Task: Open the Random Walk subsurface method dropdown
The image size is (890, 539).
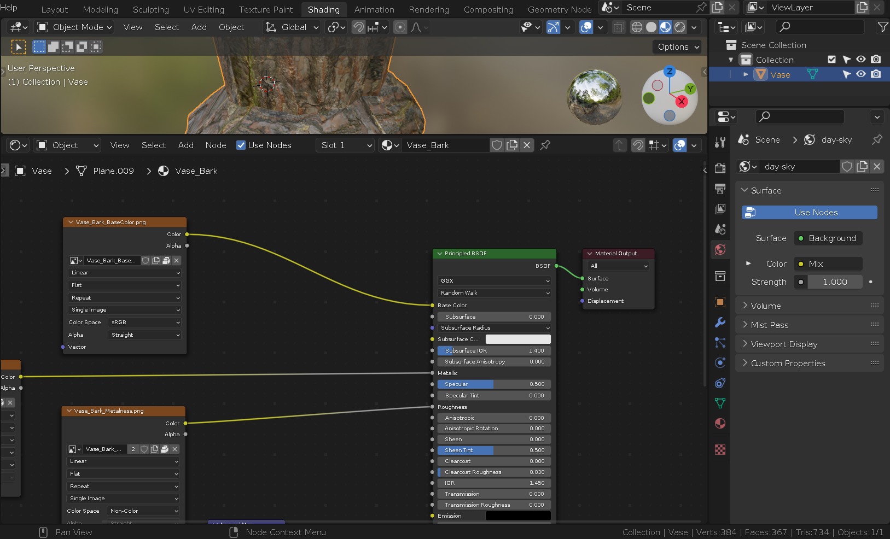Action: click(494, 292)
